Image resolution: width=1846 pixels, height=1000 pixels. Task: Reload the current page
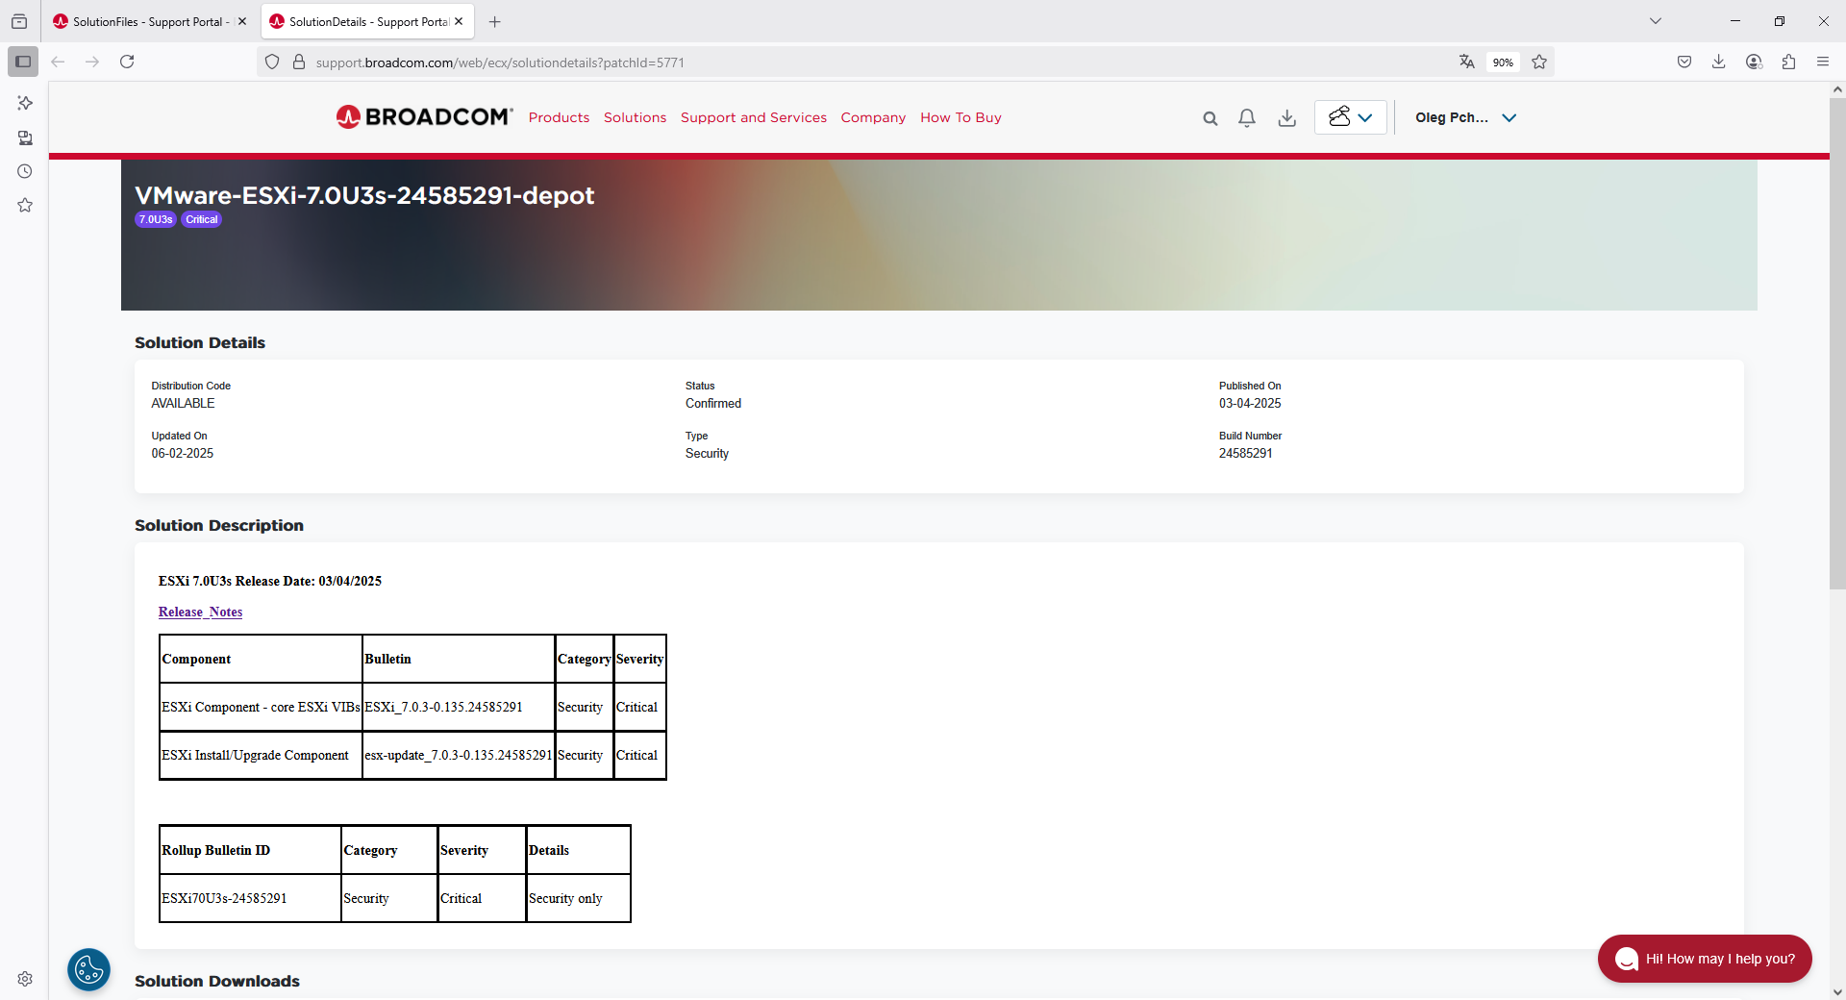[127, 62]
